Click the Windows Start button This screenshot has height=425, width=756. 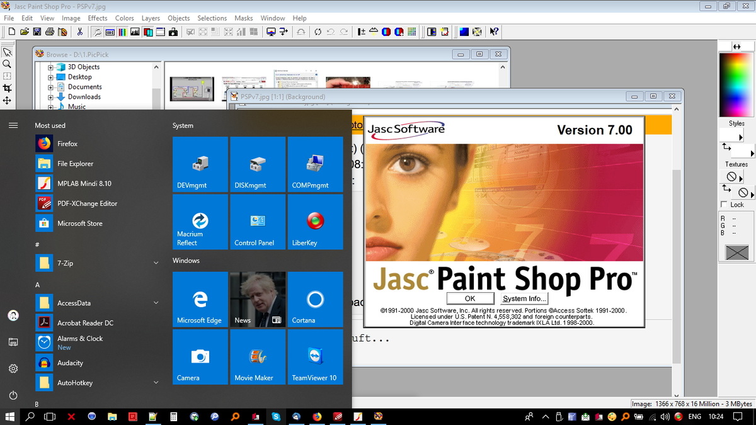[x=10, y=417]
